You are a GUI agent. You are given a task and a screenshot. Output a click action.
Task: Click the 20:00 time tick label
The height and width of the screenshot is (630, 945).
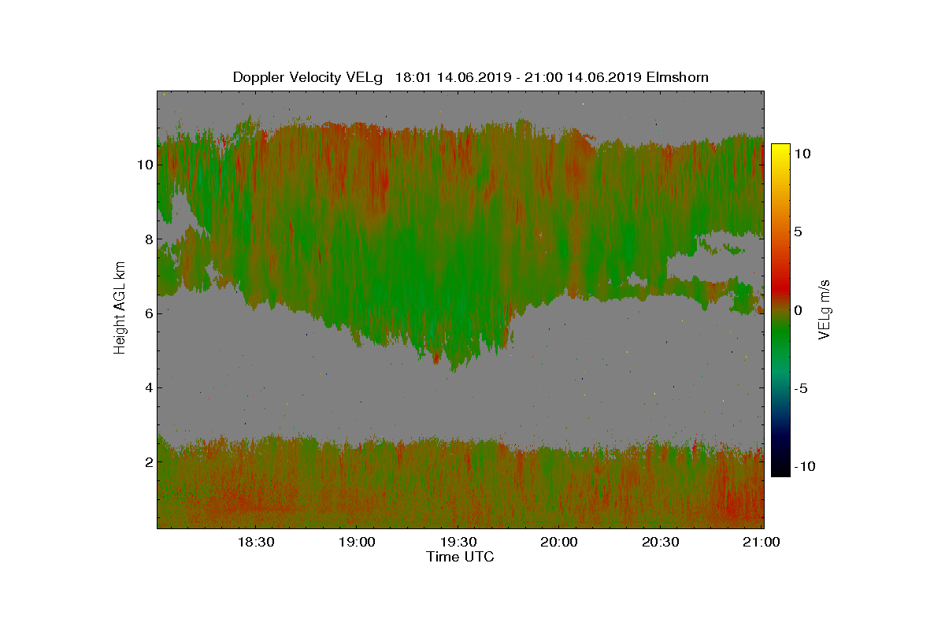click(560, 542)
